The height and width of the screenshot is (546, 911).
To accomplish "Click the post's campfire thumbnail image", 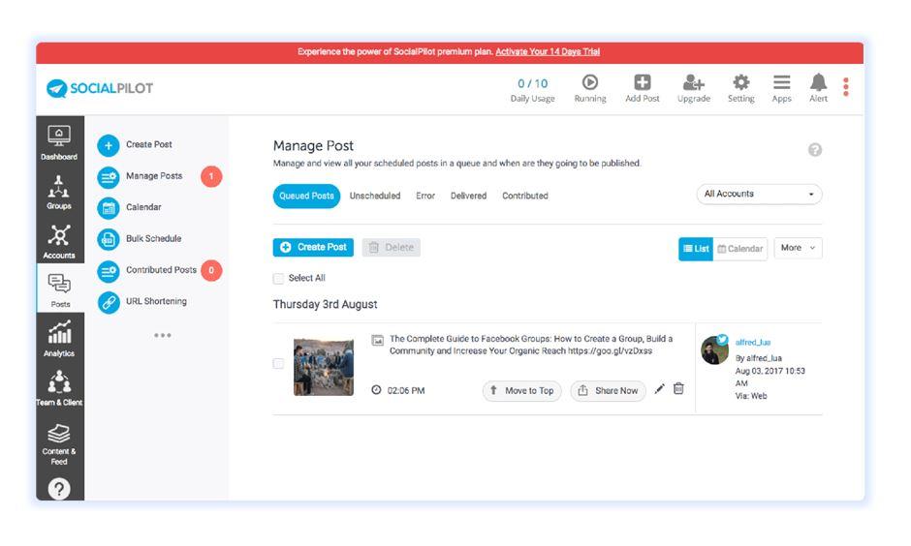I will point(324,365).
